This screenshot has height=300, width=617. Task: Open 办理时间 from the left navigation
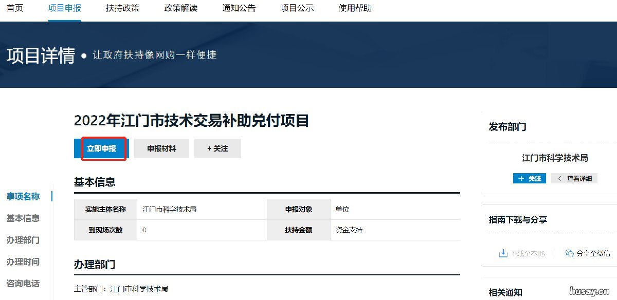click(23, 262)
